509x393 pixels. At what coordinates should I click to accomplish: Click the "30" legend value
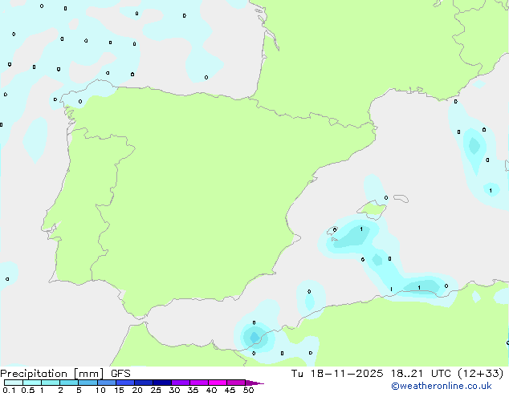click(x=174, y=390)
